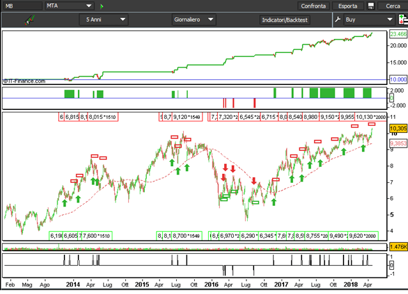Click the green play arrow beside MTA

pyautogui.click(x=102, y=6)
